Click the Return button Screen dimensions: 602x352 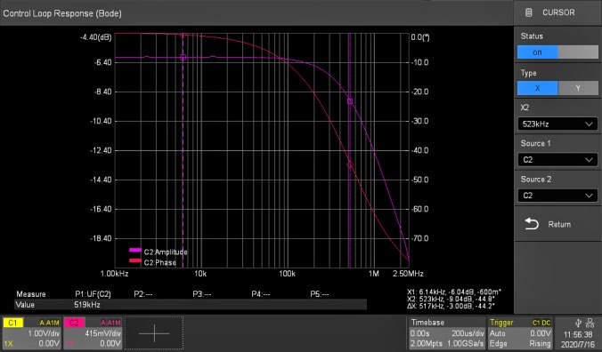tap(557, 224)
